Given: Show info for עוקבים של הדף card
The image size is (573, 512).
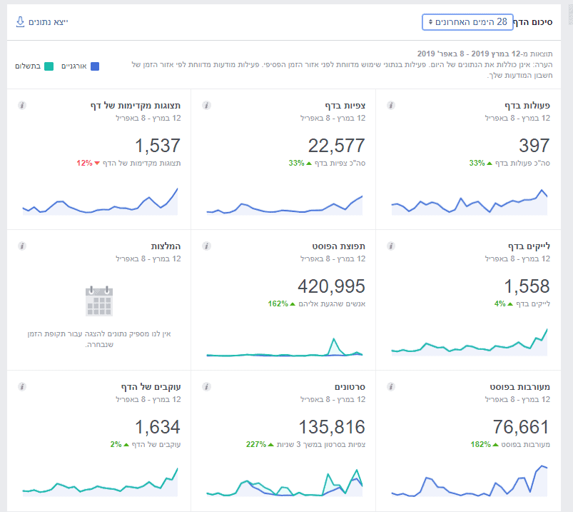Looking at the screenshot, I should (21, 386).
